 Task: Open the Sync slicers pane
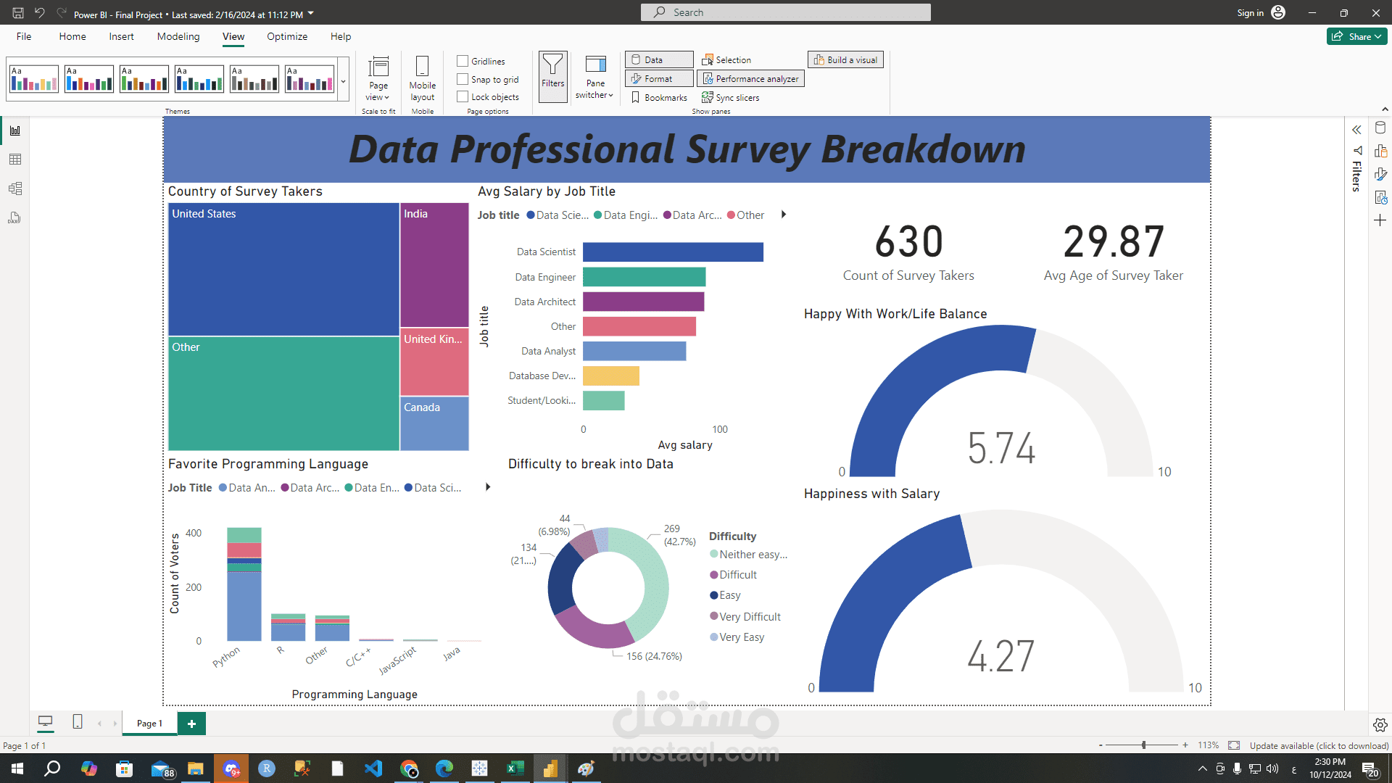click(731, 98)
